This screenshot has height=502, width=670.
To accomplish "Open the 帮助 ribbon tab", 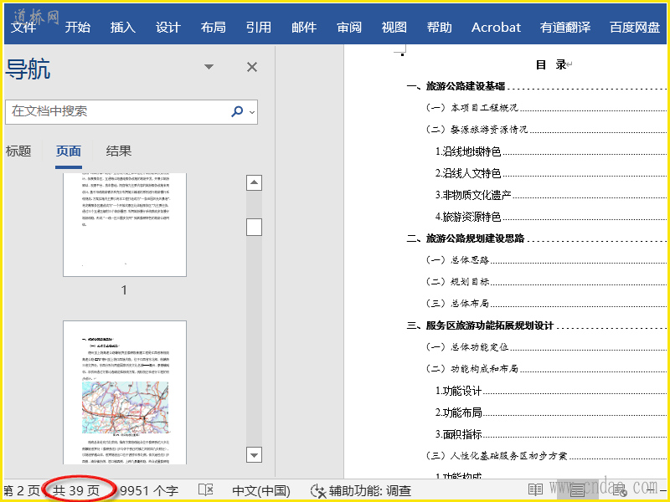I will click(439, 28).
